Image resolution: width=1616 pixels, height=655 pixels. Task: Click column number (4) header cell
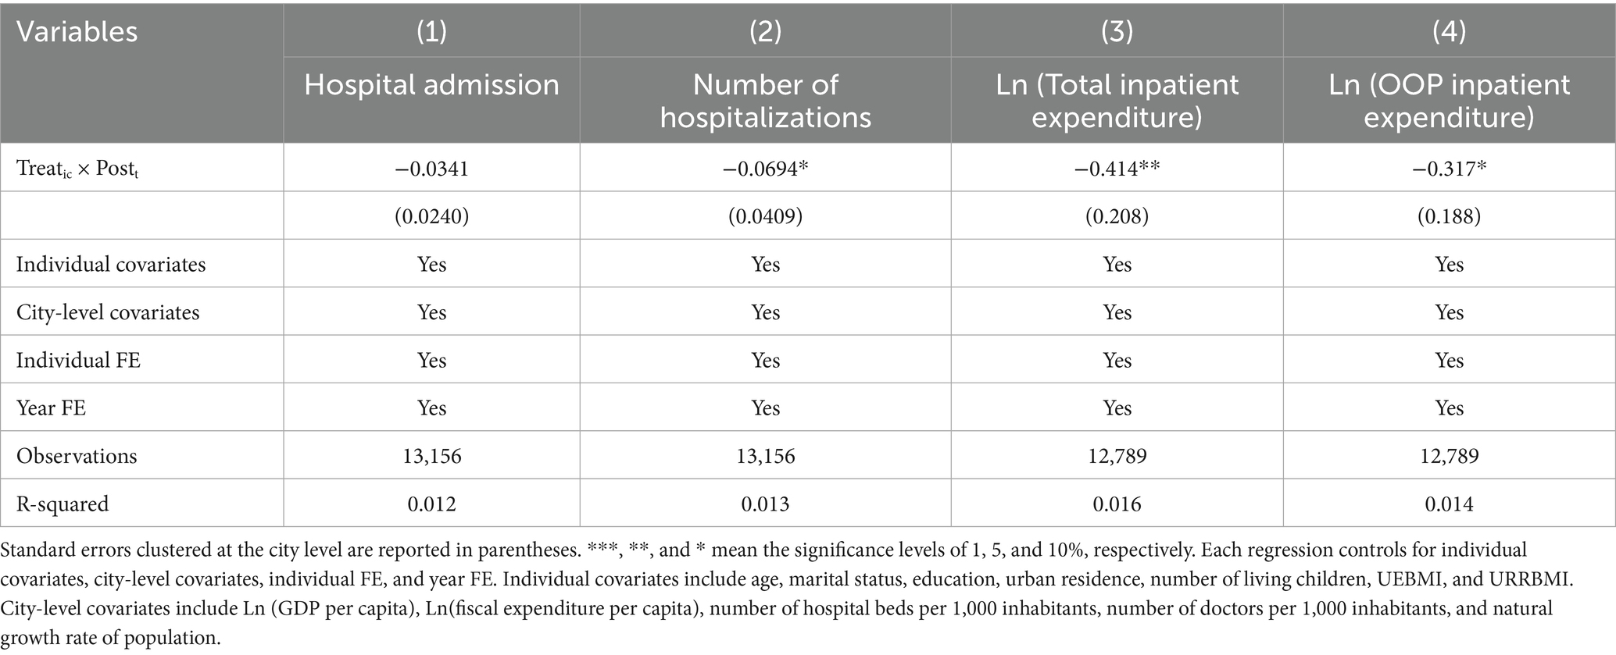(x=1449, y=31)
